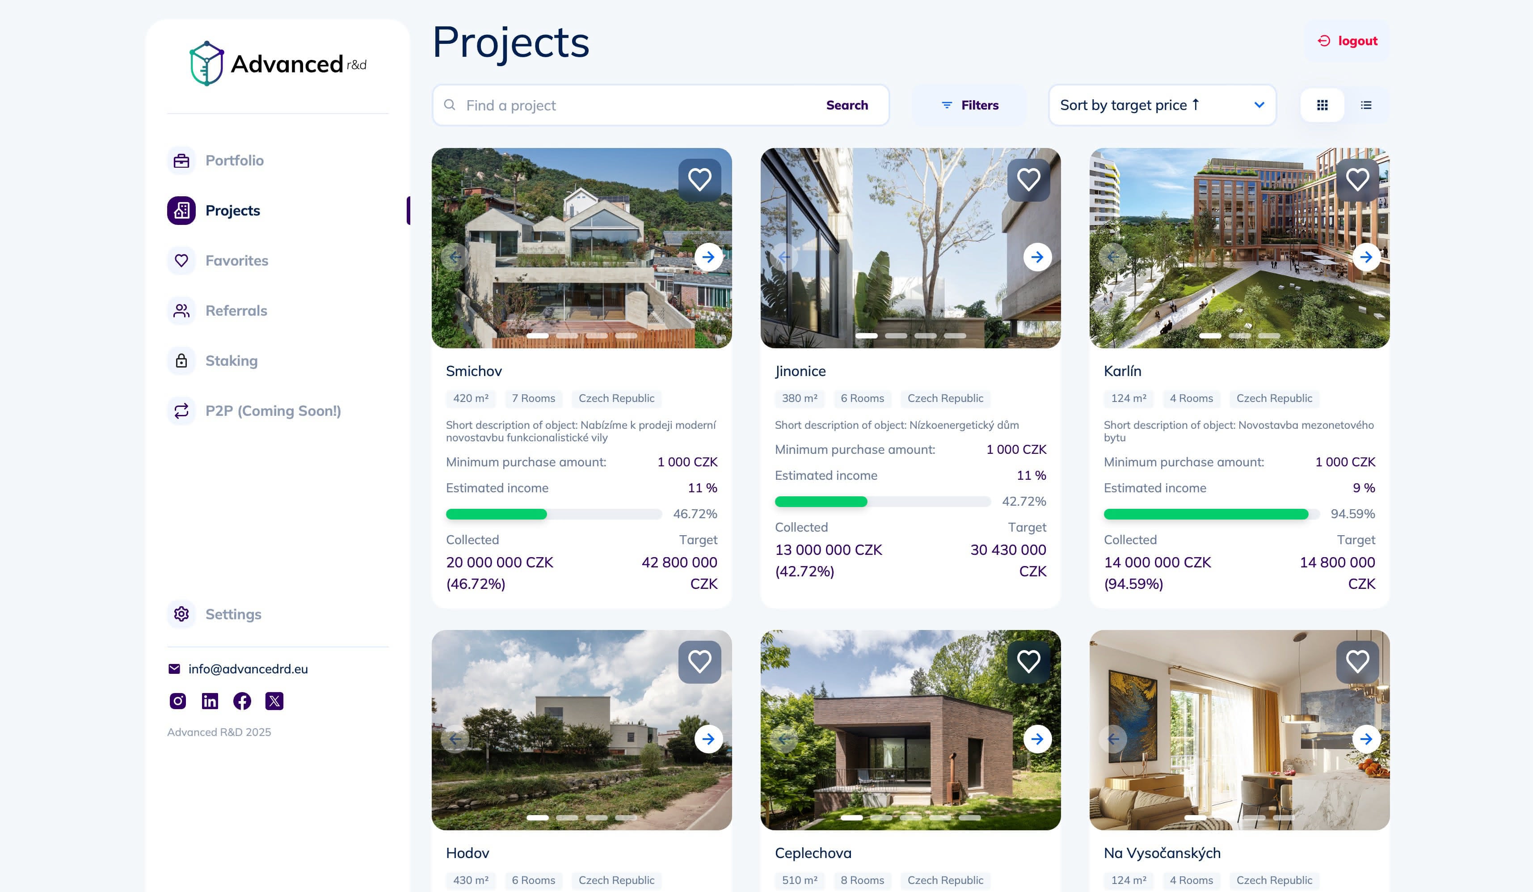Switch to grid view layout icon

click(1322, 105)
